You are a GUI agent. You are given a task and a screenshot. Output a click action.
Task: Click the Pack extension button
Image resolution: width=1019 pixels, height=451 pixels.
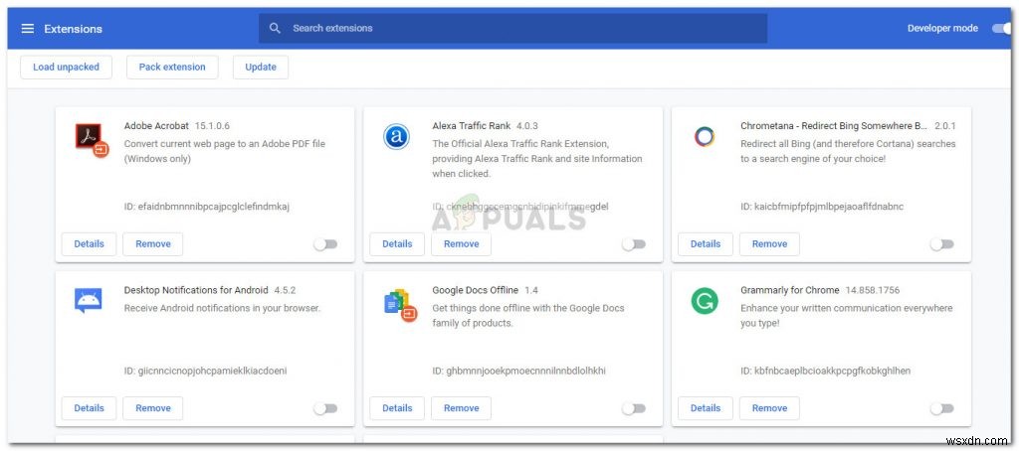[172, 67]
